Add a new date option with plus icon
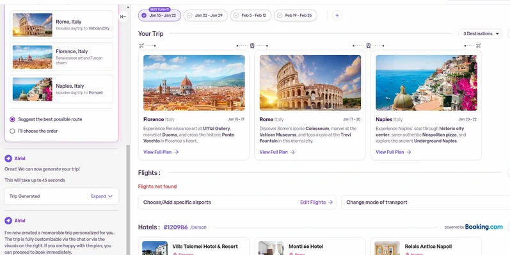Viewport: 510px width, 255px height. click(337, 15)
